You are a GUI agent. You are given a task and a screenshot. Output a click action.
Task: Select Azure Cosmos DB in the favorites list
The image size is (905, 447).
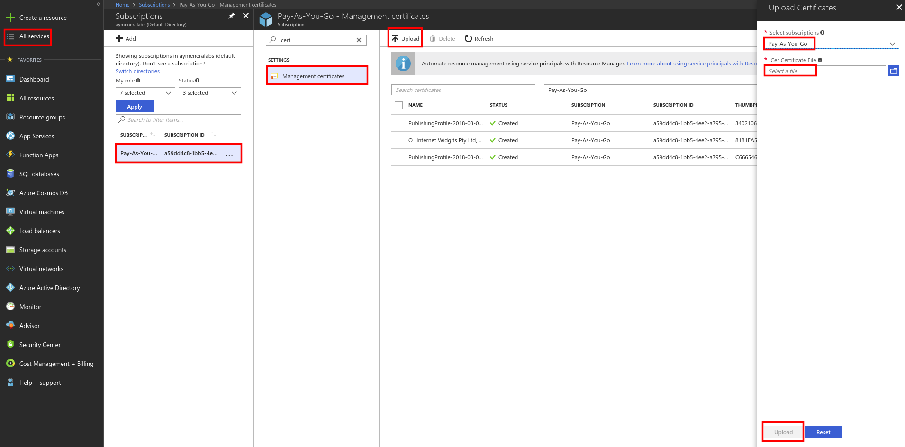click(x=43, y=193)
